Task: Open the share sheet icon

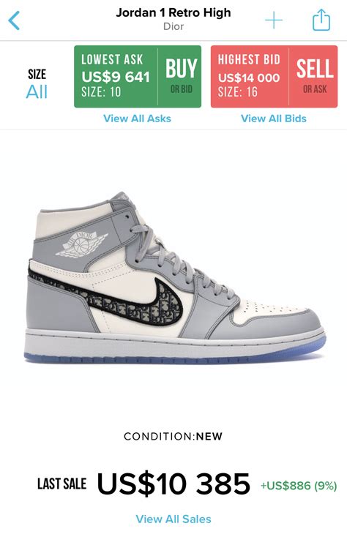Action: tap(321, 20)
